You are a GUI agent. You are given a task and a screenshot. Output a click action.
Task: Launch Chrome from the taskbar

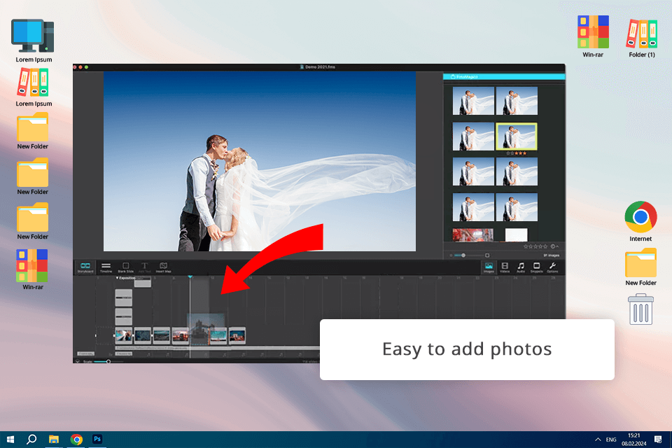pyautogui.click(x=76, y=440)
